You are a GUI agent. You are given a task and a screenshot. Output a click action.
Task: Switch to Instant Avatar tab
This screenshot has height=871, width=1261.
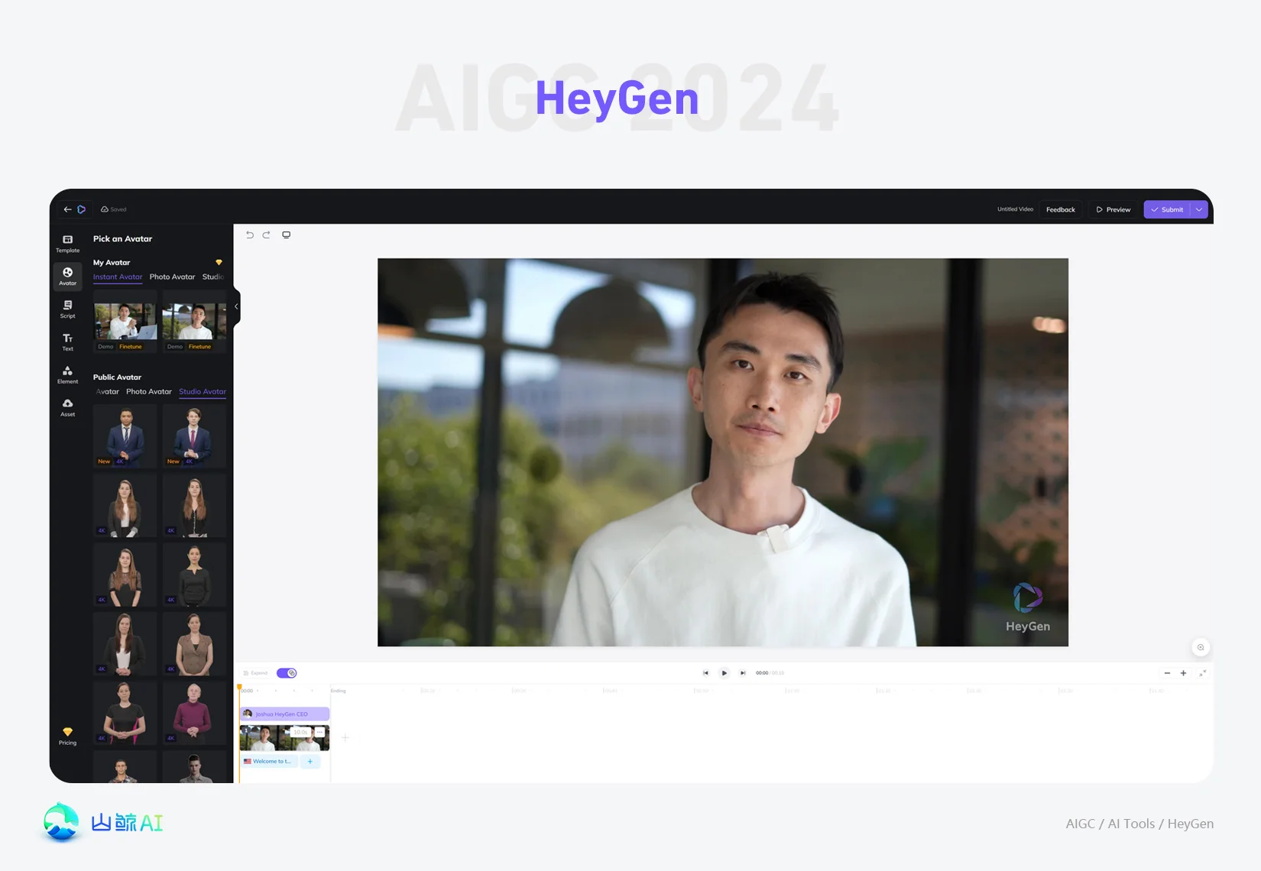coord(118,277)
